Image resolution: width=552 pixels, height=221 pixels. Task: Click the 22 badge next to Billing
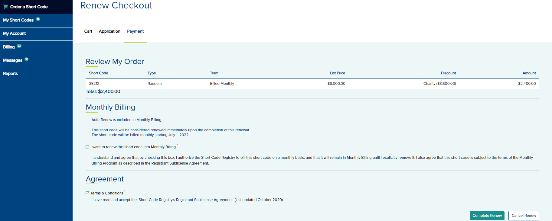(x=19, y=46)
